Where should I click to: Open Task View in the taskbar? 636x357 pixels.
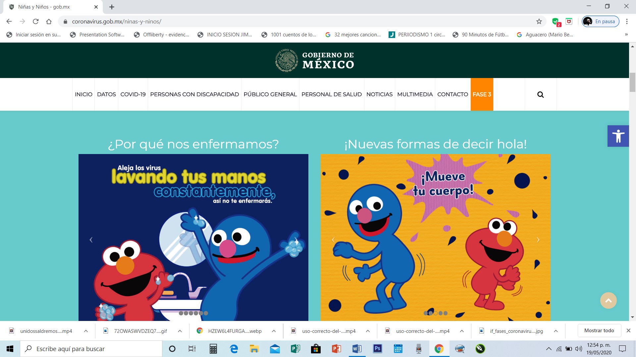point(192,349)
